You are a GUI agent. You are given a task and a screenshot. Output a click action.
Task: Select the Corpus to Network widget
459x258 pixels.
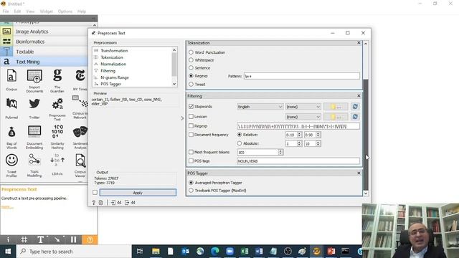point(80,107)
